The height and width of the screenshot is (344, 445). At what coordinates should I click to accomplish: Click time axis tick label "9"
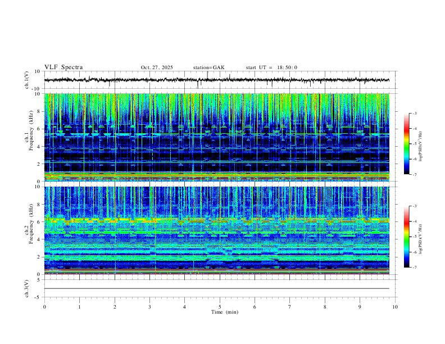click(360, 307)
